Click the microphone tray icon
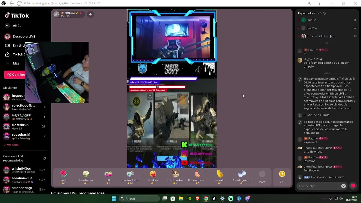Image resolution: width=361 pixels, height=203 pixels. click(331, 199)
